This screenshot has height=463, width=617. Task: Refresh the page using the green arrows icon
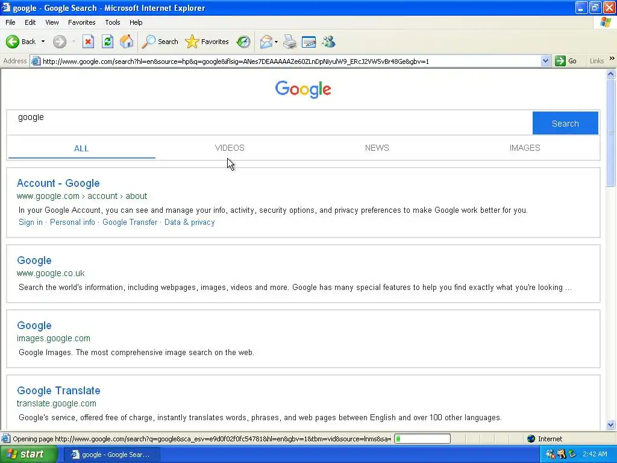(107, 42)
